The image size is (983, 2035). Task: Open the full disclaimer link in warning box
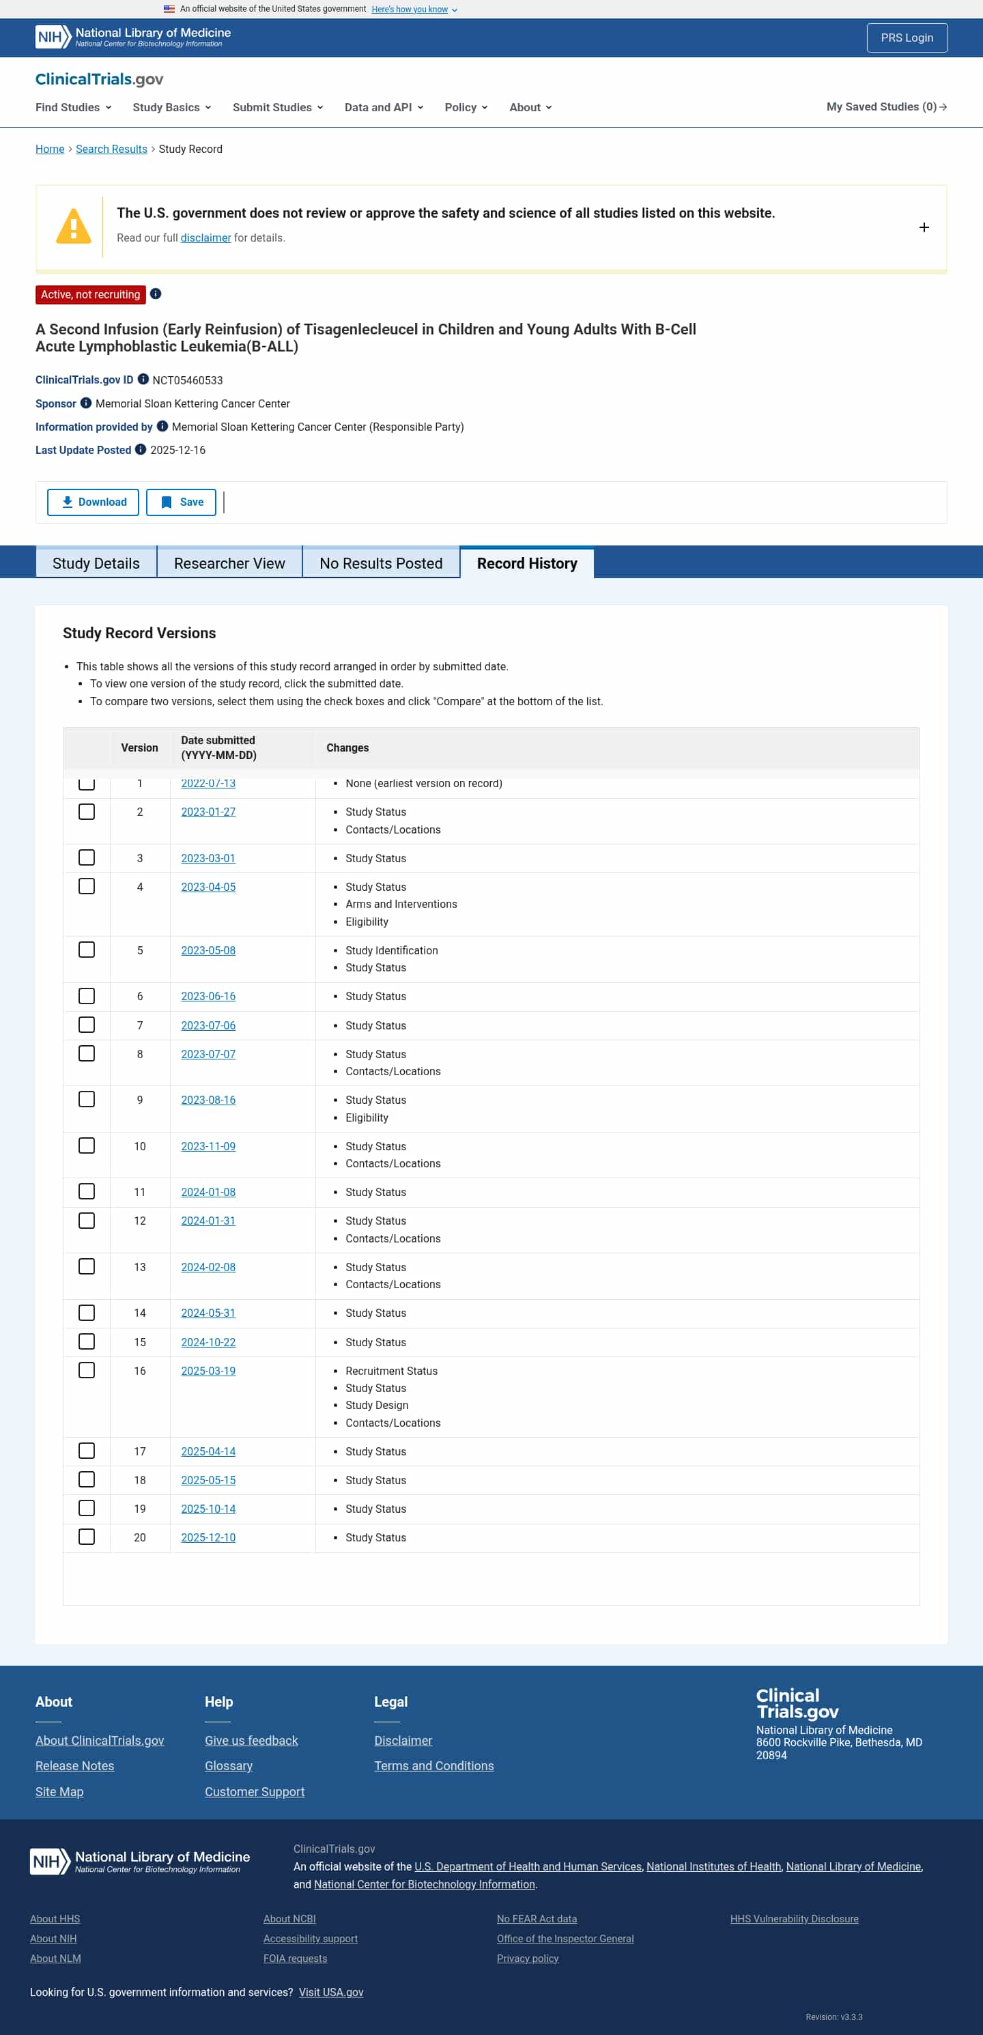[x=205, y=238]
